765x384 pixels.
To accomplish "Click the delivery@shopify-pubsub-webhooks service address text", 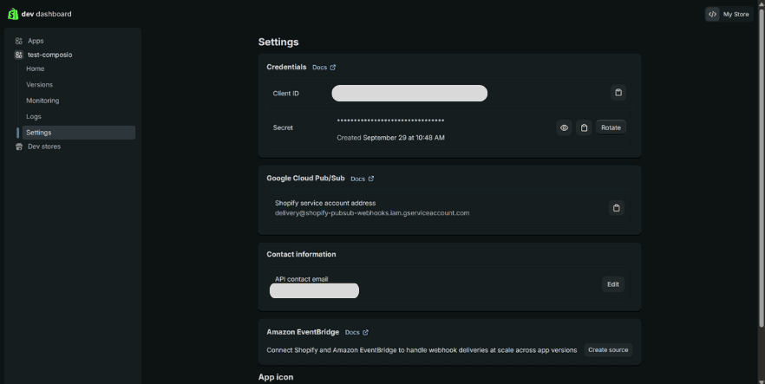I will click(x=372, y=213).
